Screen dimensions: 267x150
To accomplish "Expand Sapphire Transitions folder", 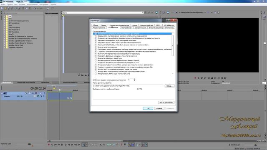I will [4, 47].
